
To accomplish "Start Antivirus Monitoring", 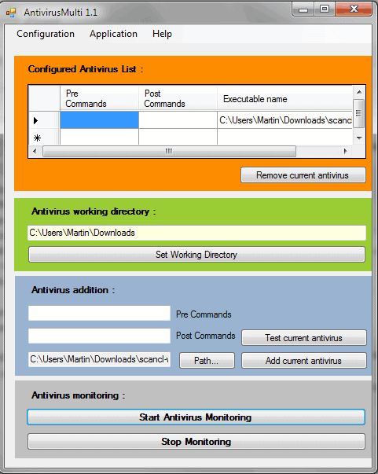I will 196,417.
